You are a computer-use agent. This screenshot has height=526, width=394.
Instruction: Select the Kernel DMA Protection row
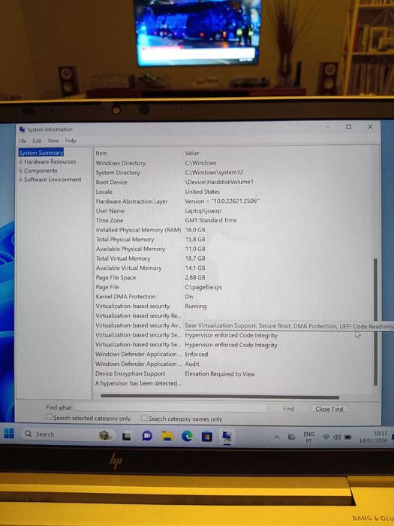pos(234,297)
